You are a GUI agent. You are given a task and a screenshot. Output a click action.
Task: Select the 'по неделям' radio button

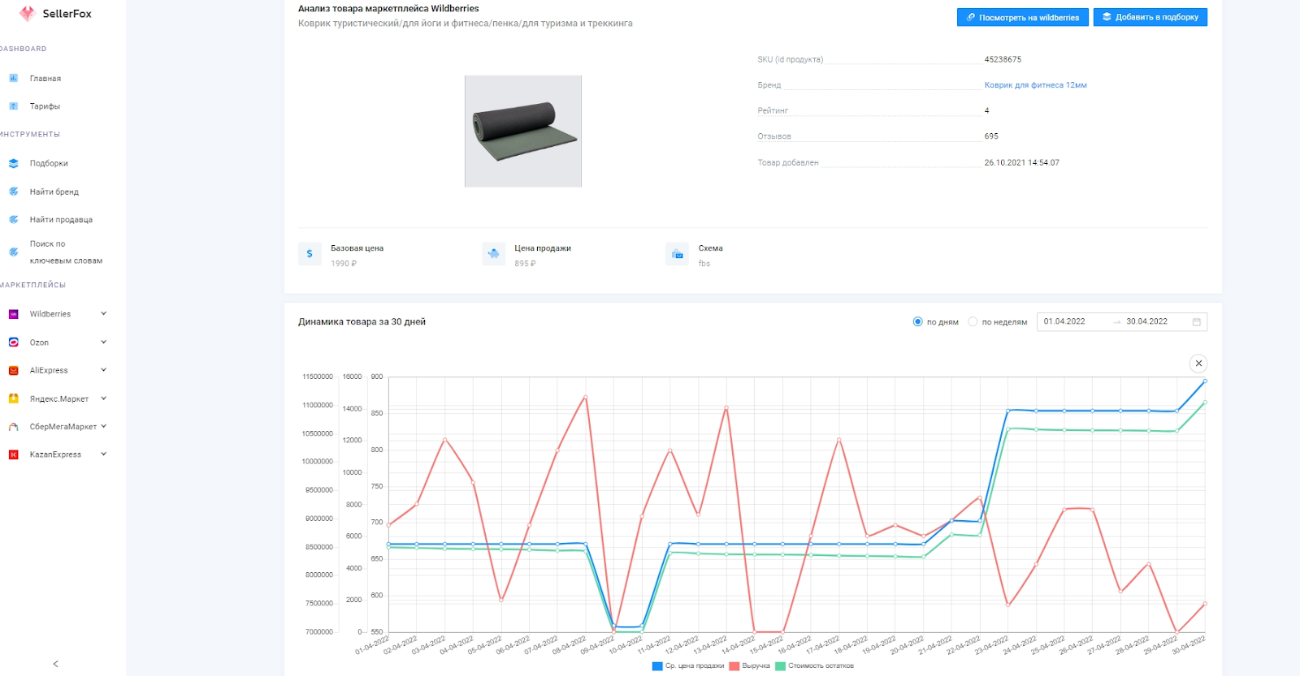point(973,322)
